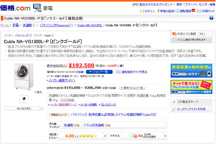Click the pin icon beside この製品をキープ
The width and height of the screenshot is (216, 144).
tap(174, 102)
